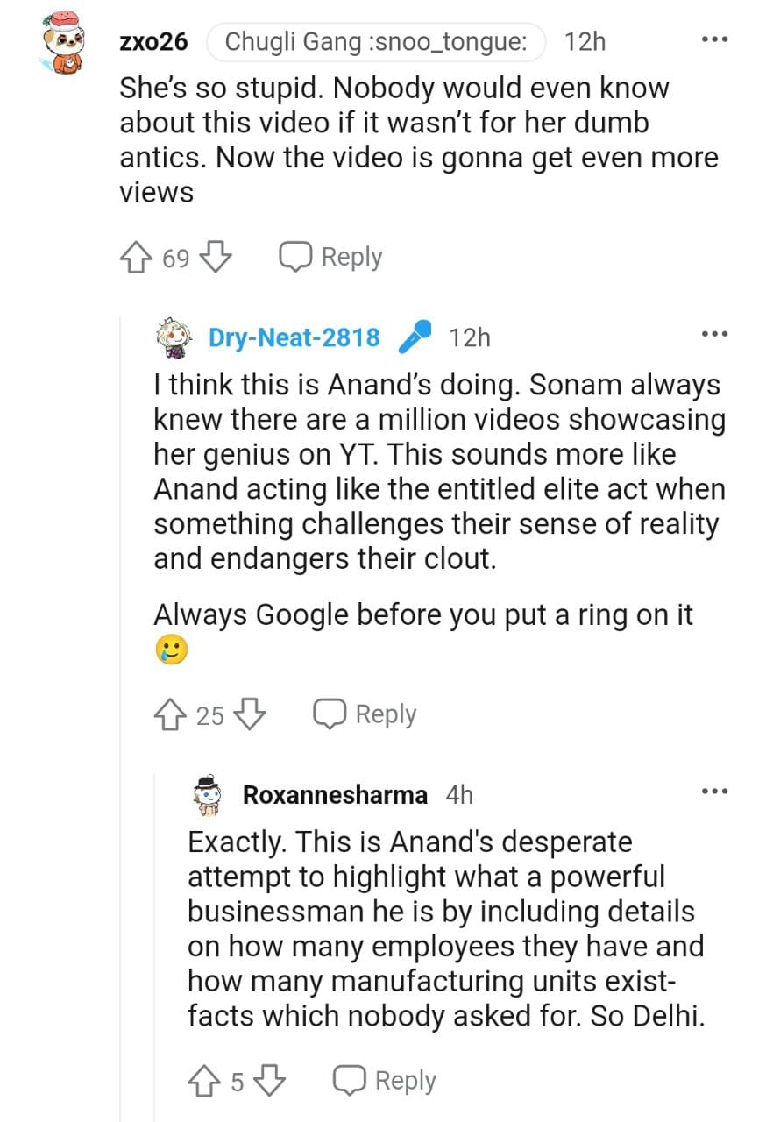Open zxo26 username link
Screen dimensions: 766x1122
coord(153,41)
